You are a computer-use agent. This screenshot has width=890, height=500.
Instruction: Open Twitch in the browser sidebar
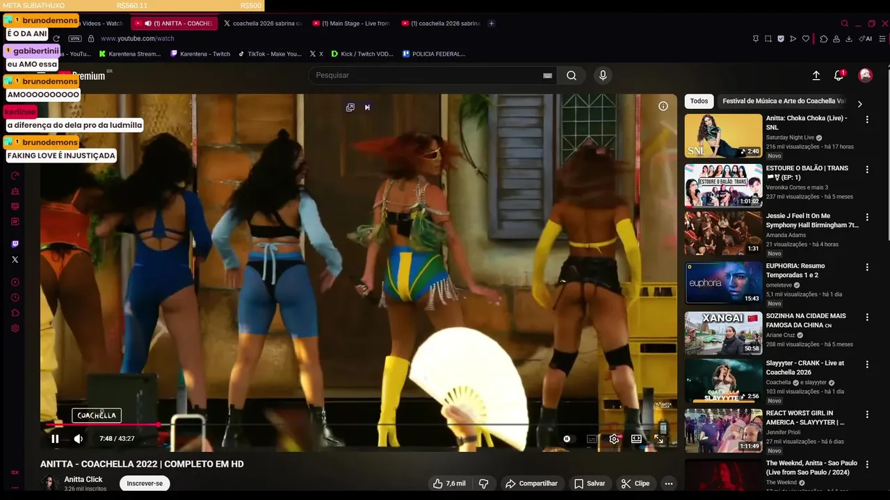point(15,244)
